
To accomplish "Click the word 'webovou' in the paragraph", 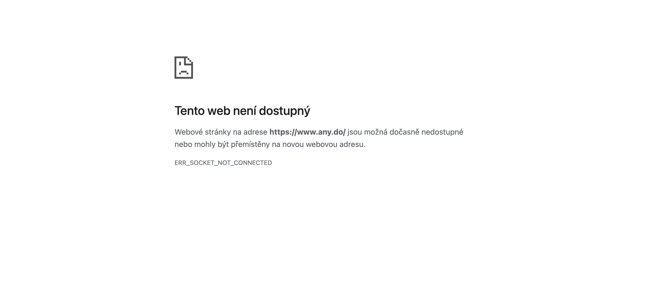I will coord(322,144).
